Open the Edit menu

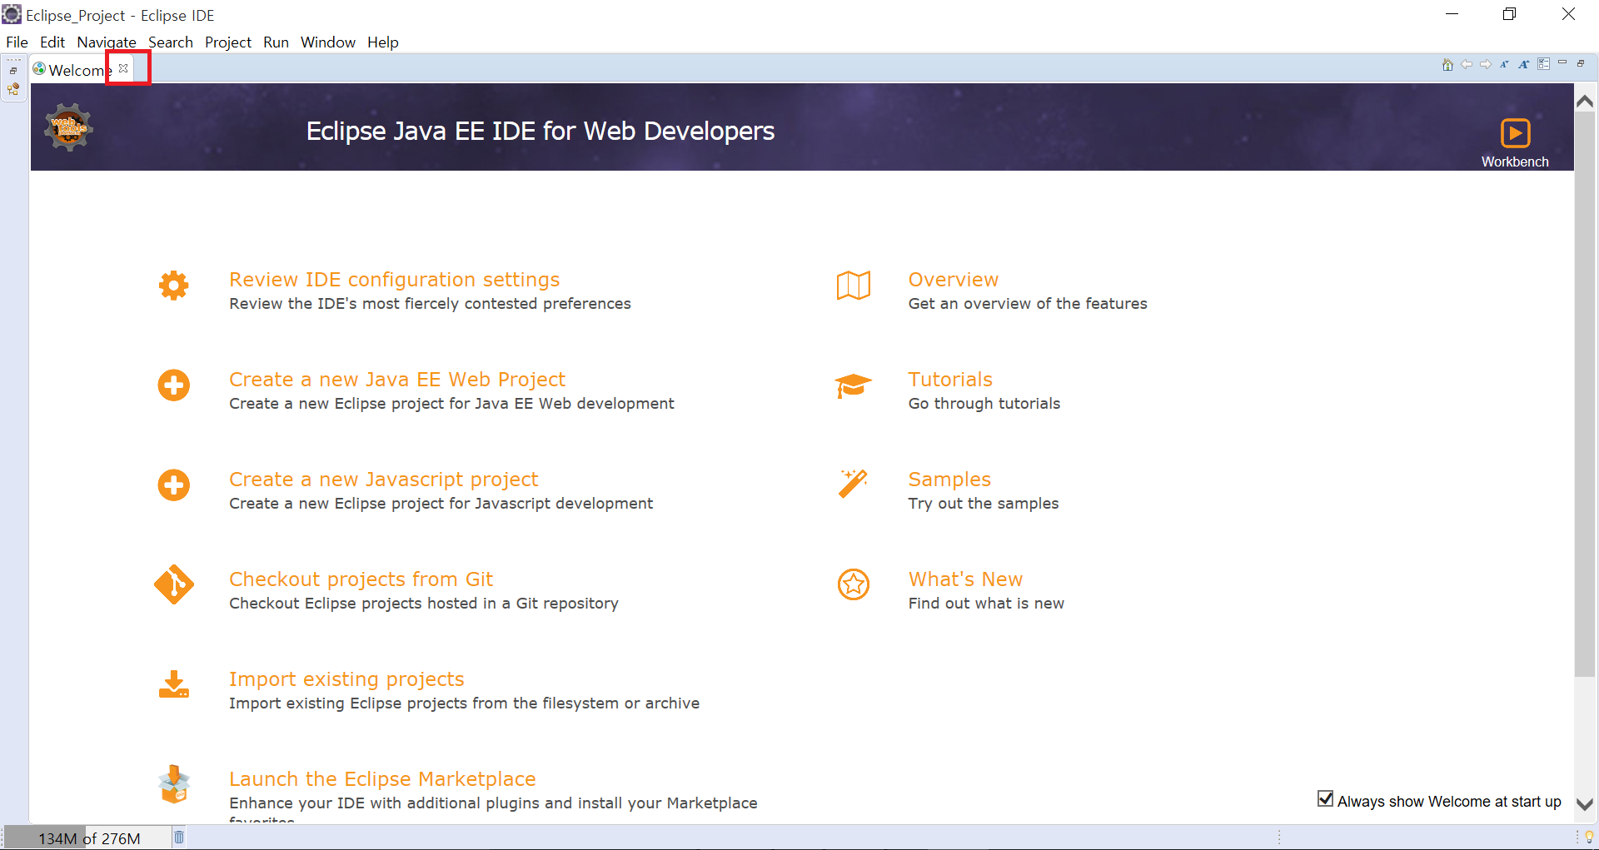(52, 42)
